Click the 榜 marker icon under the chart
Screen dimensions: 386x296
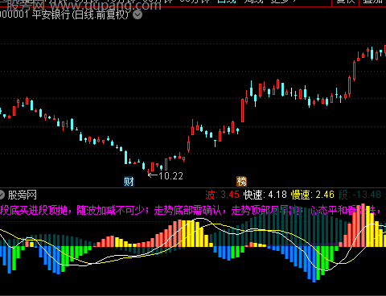click(241, 182)
